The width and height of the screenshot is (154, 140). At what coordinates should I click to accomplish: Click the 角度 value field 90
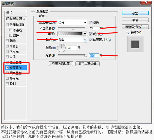(72, 48)
